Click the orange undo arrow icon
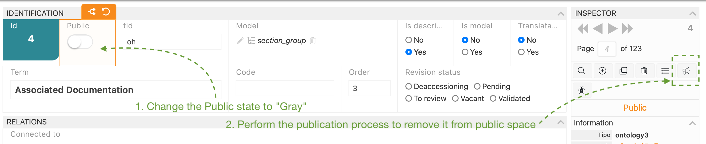Viewport: 706px width, 144px height. [106, 12]
